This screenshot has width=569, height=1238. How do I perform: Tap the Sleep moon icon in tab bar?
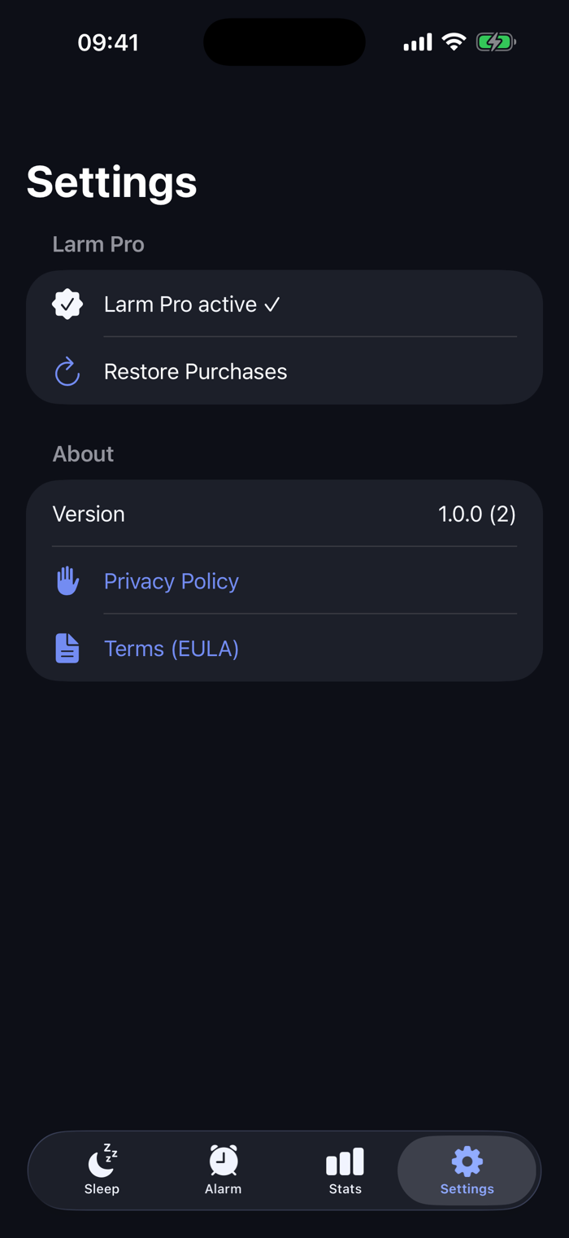point(102,1161)
